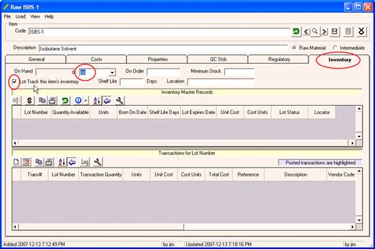
Task: Click the delete X icon in Item bar
Action: (361, 31)
